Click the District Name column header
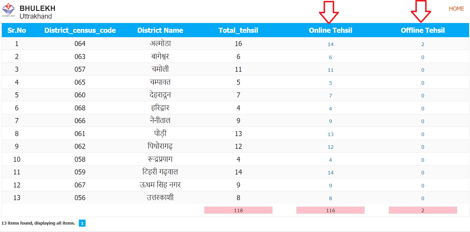 click(x=160, y=30)
